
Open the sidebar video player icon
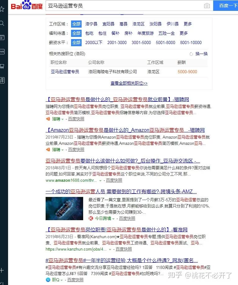[2, 38]
